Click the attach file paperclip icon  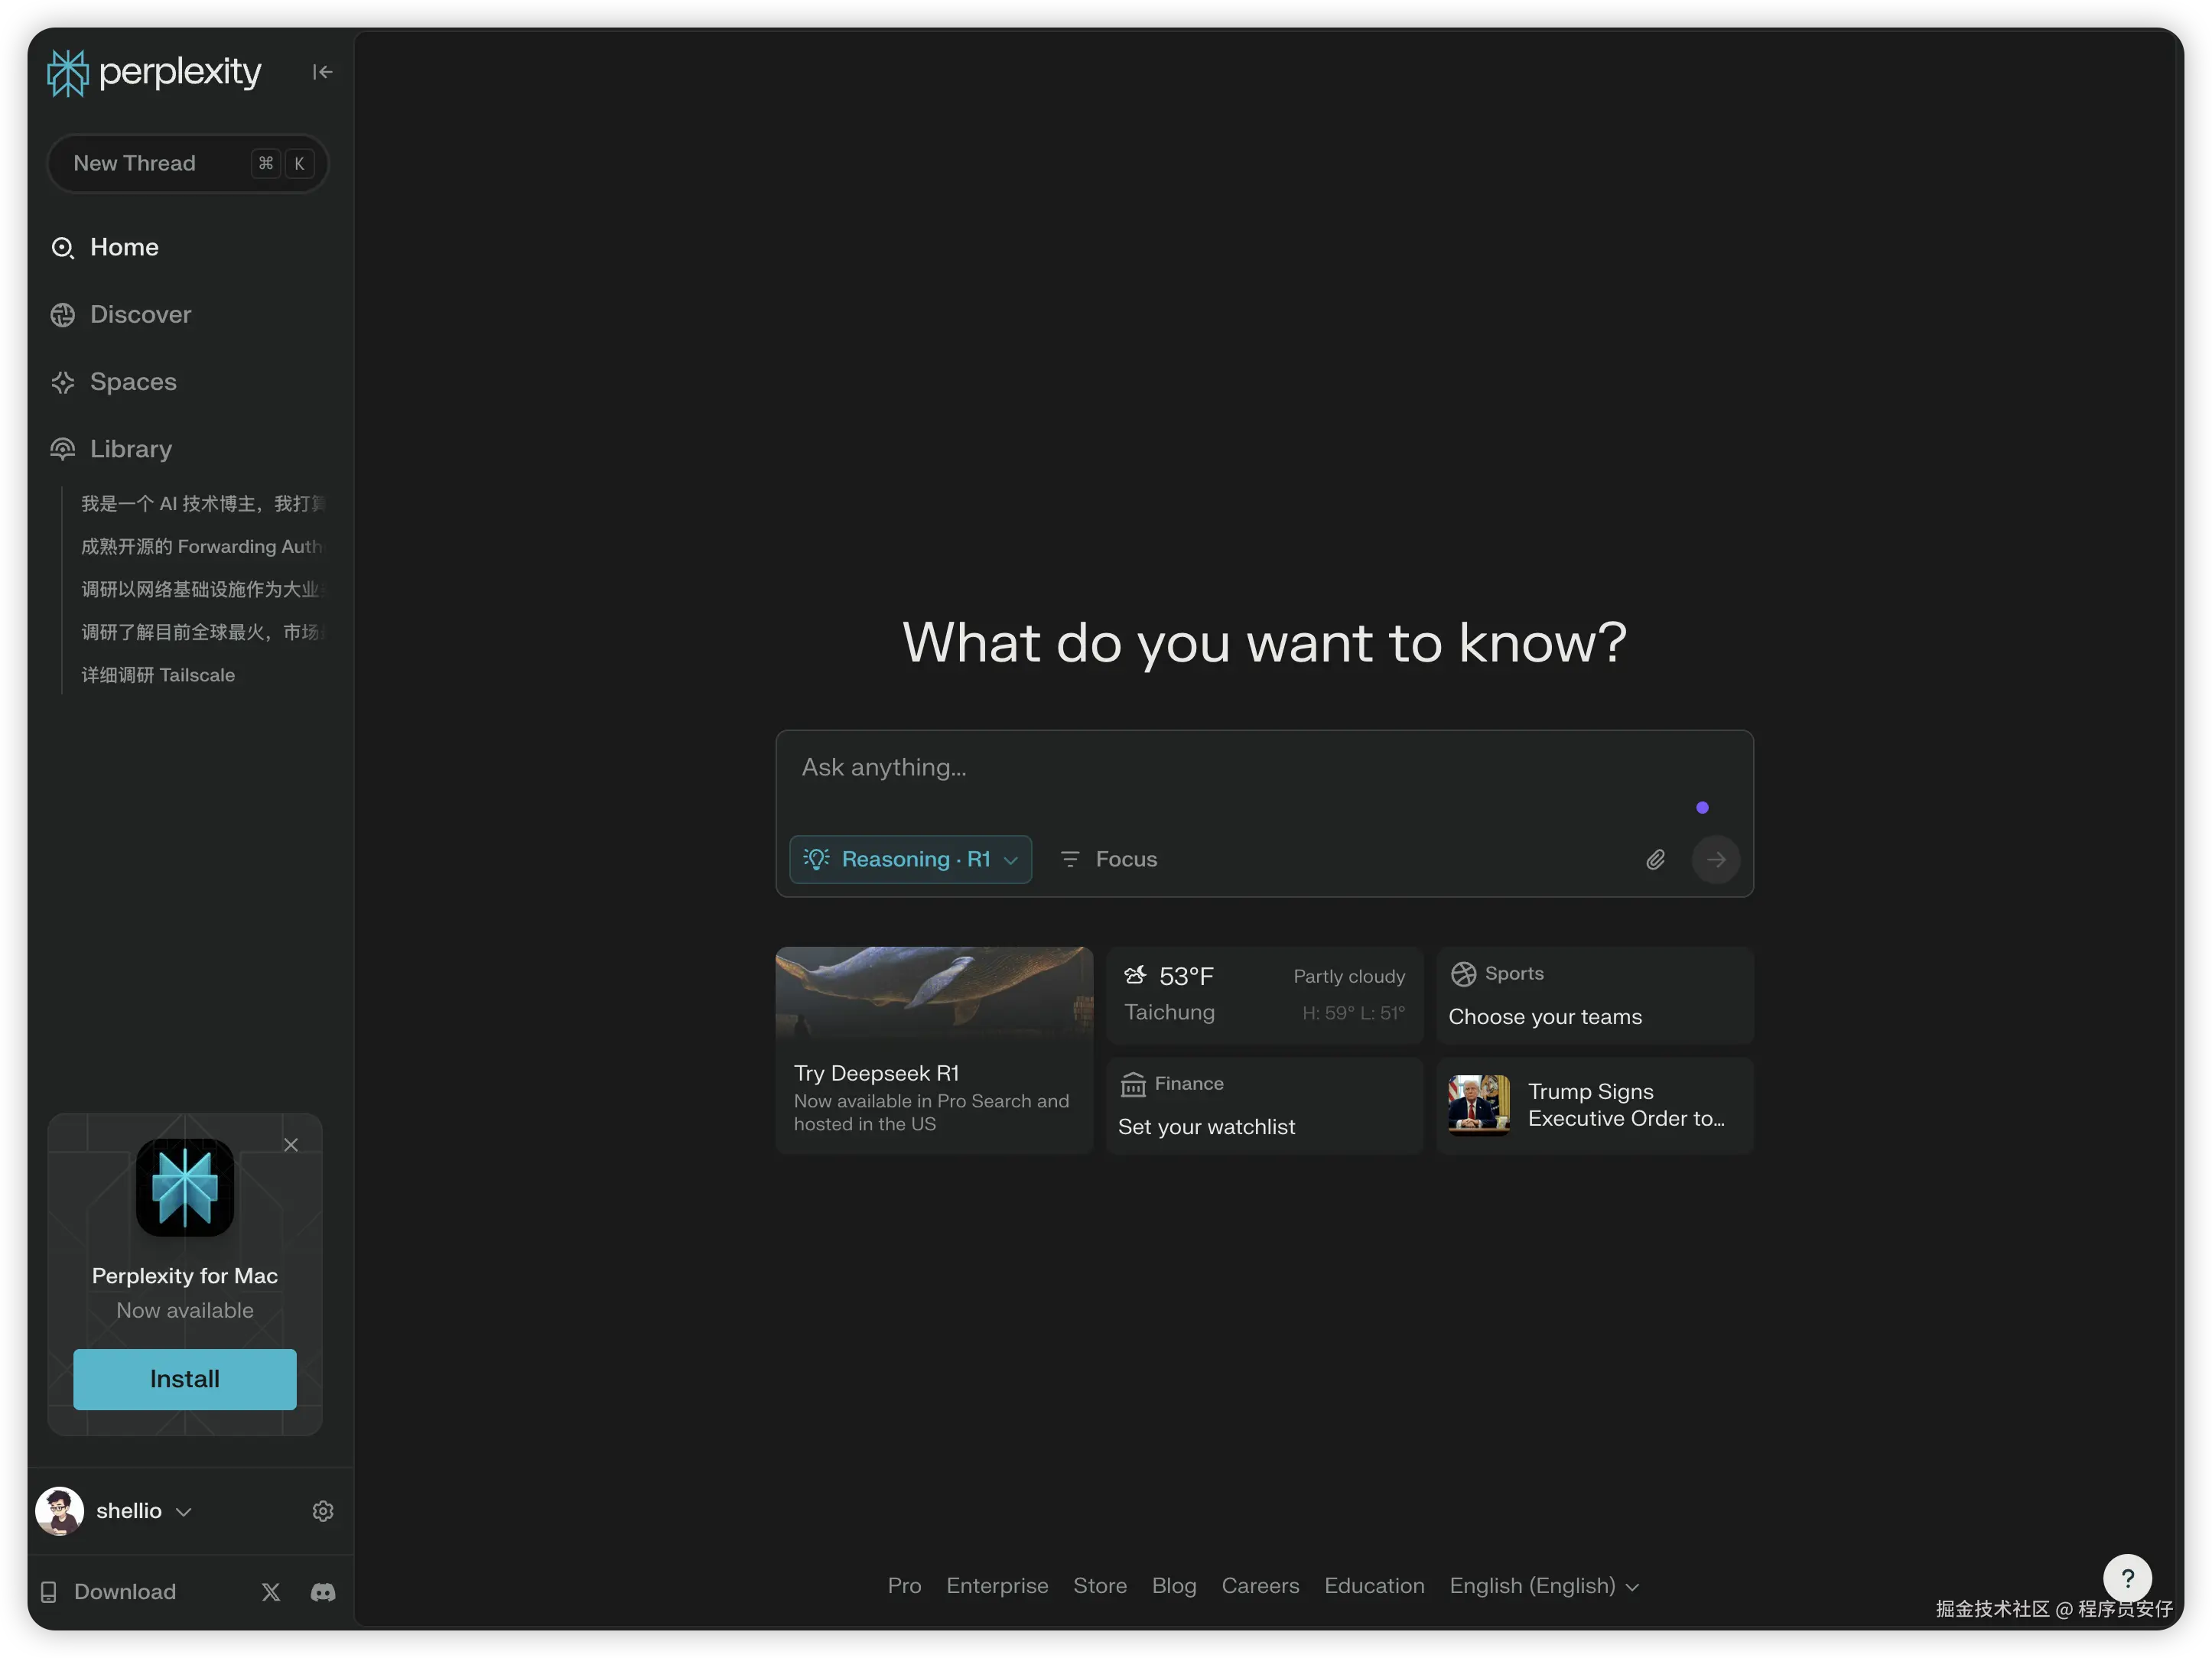[x=1655, y=859]
